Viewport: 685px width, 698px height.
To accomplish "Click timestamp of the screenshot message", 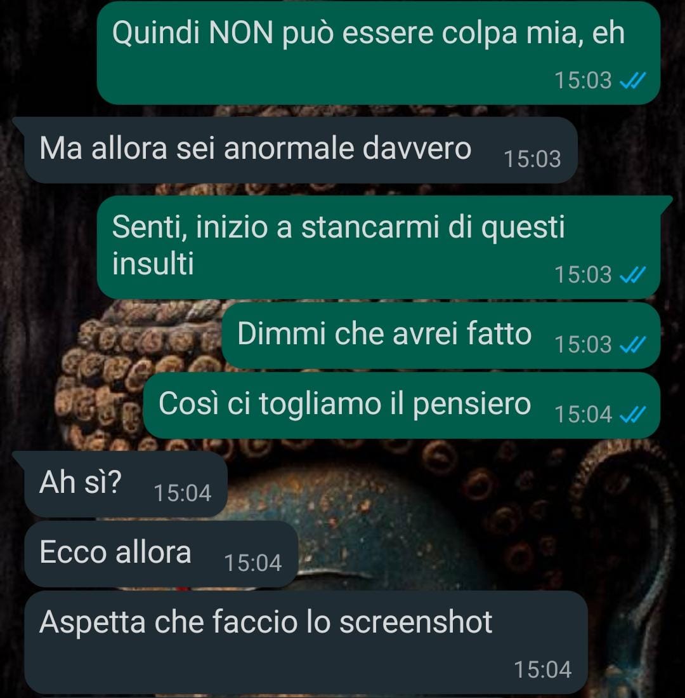I will coord(543,669).
